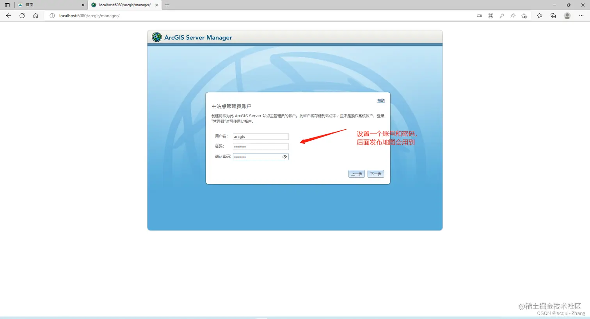The height and width of the screenshot is (319, 590).
Task: Restore down the browser window
Action: click(569, 5)
